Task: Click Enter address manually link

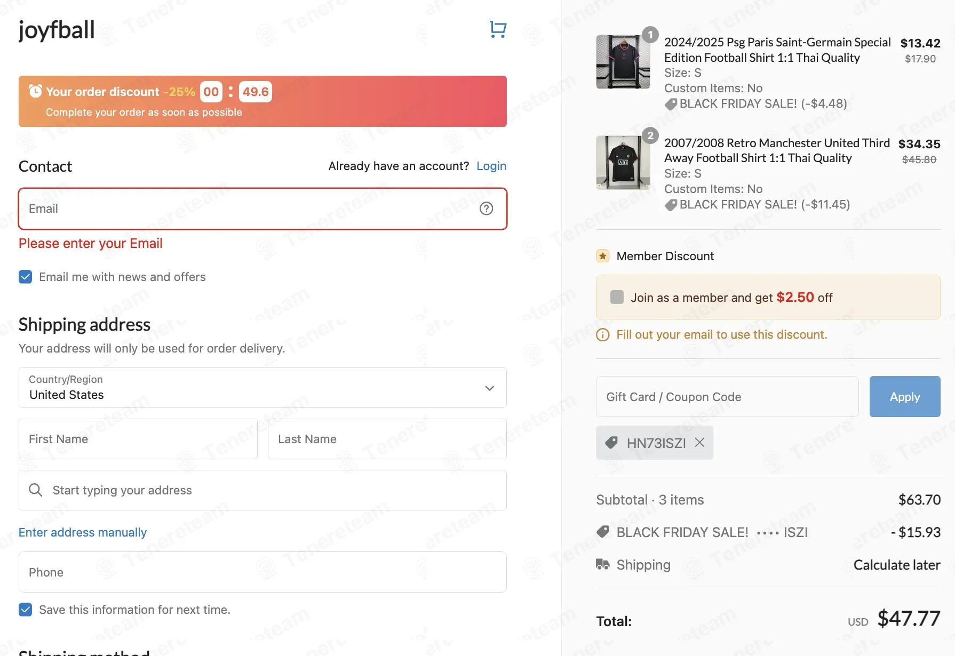Action: [x=83, y=532]
